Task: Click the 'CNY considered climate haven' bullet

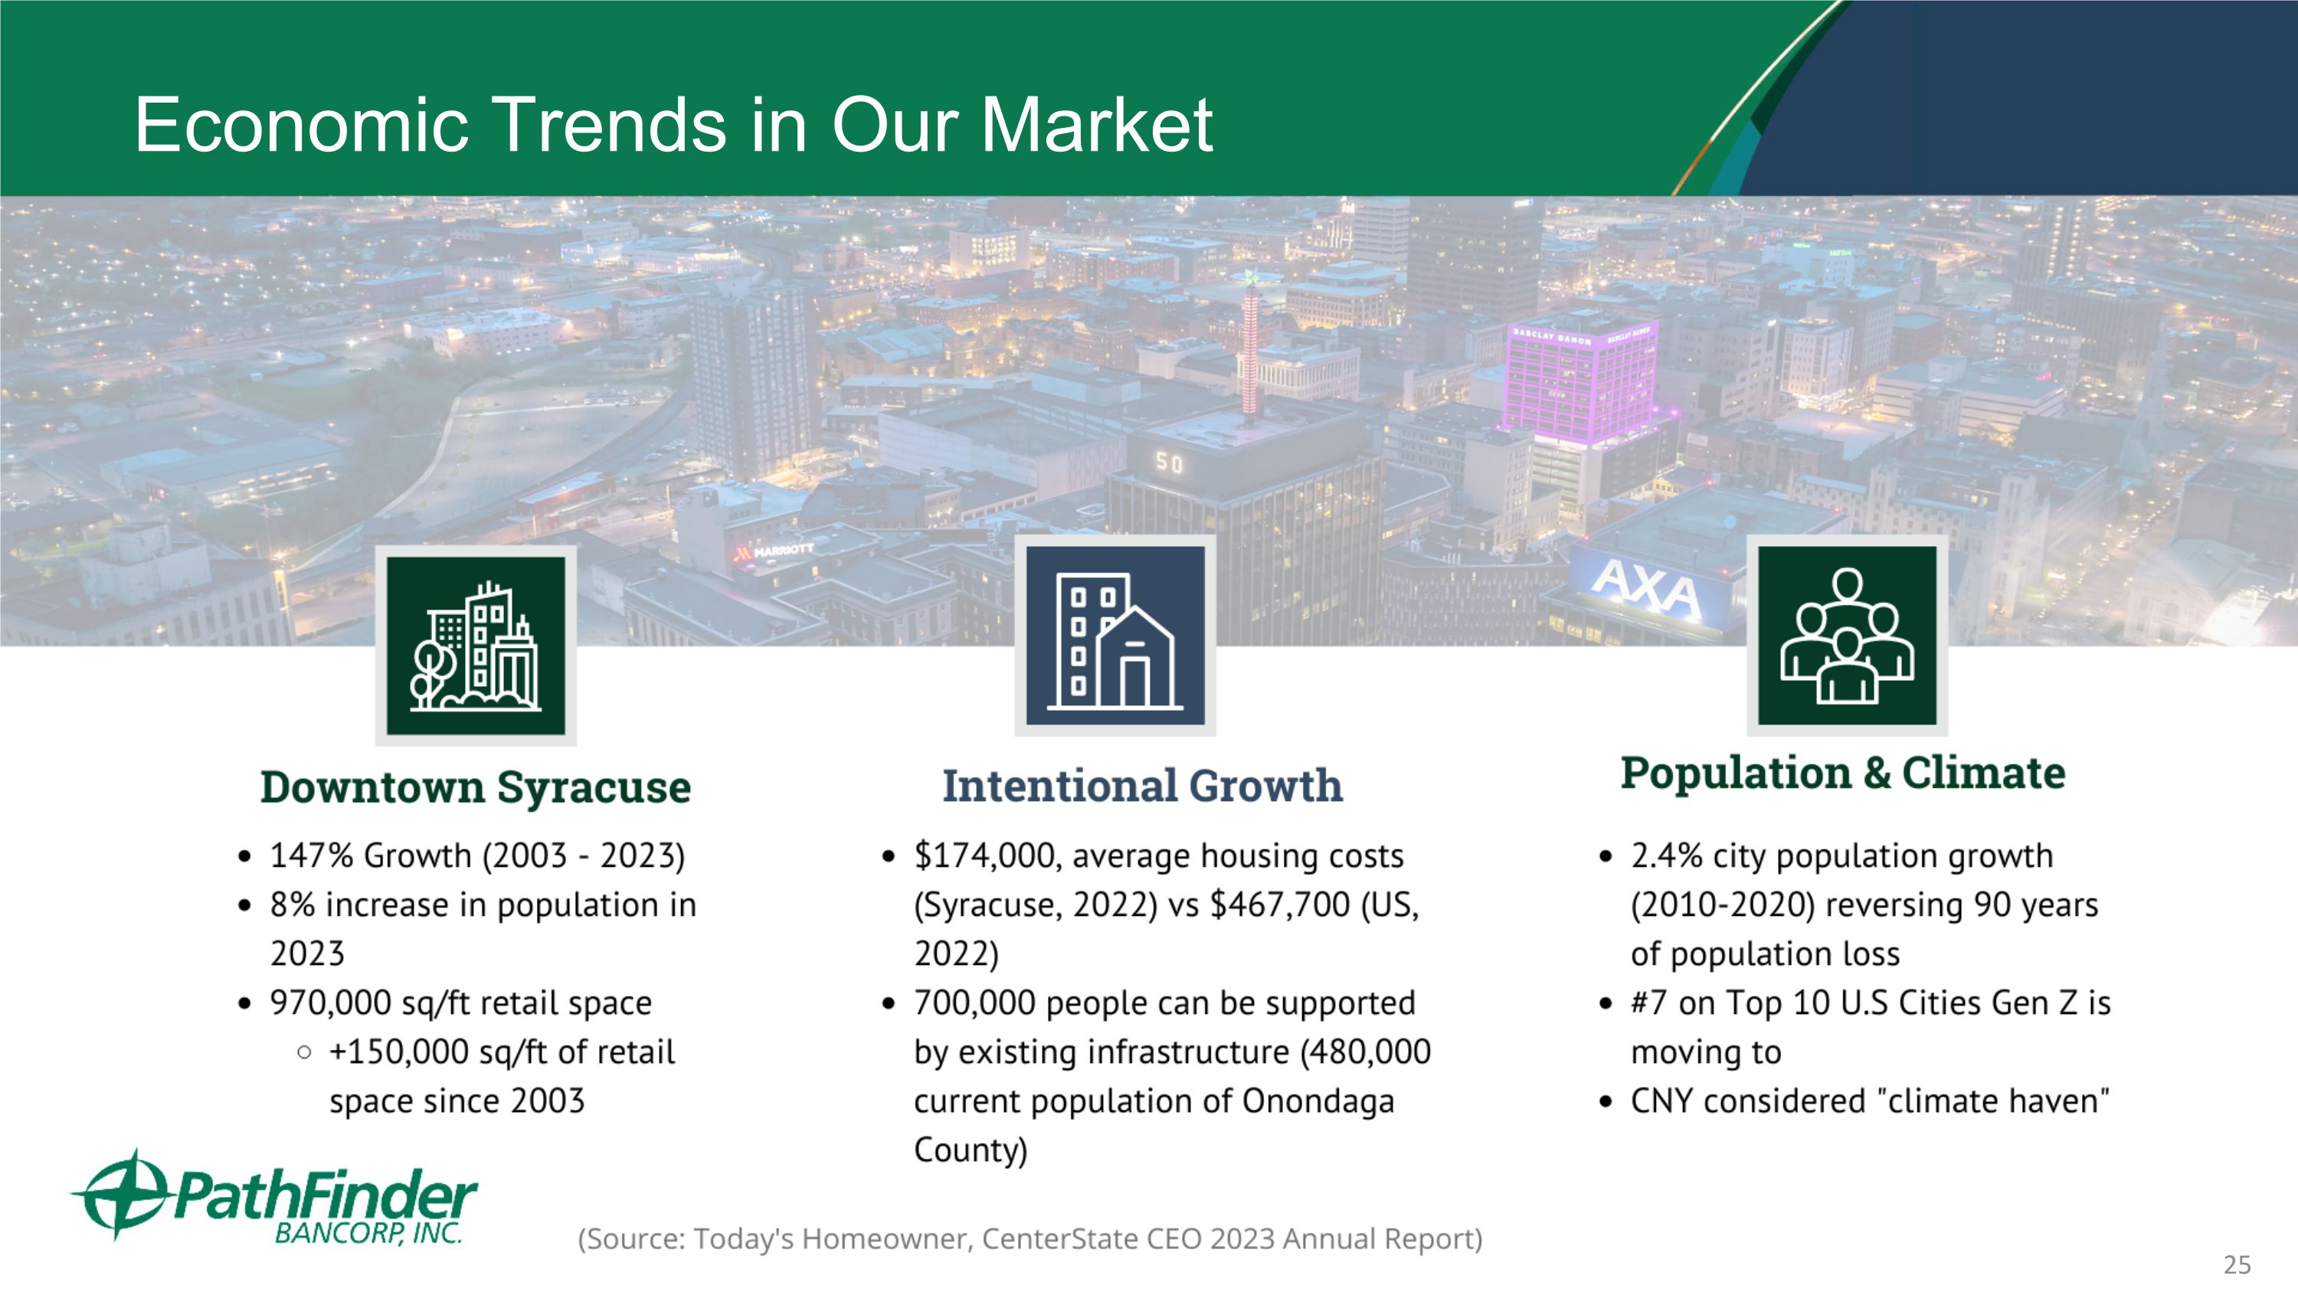Action: click(x=1869, y=1101)
